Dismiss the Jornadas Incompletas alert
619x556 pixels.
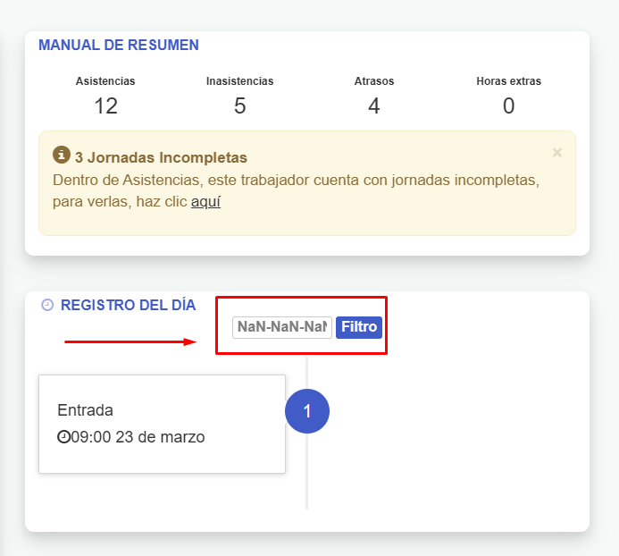tap(557, 153)
